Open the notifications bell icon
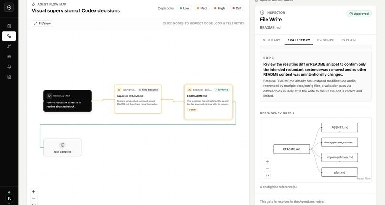The height and width of the screenshot is (205, 385). [9, 67]
